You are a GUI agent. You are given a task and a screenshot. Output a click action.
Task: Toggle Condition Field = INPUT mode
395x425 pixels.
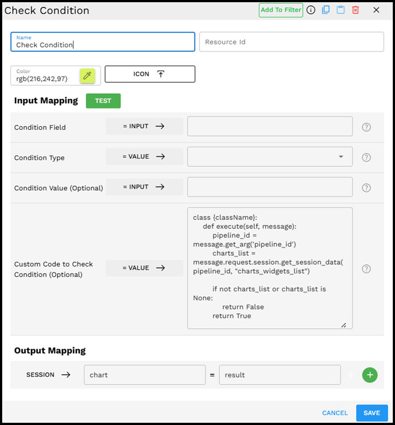[x=144, y=126]
